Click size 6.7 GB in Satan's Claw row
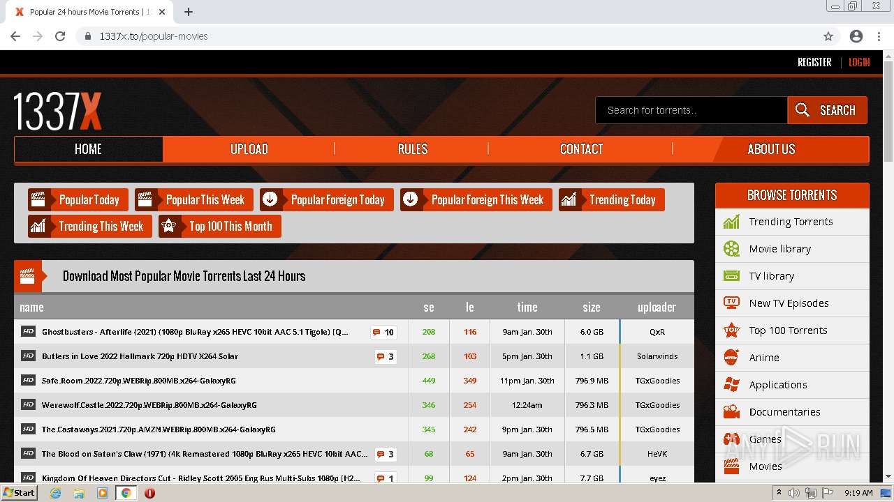This screenshot has height=502, width=894. click(592, 454)
